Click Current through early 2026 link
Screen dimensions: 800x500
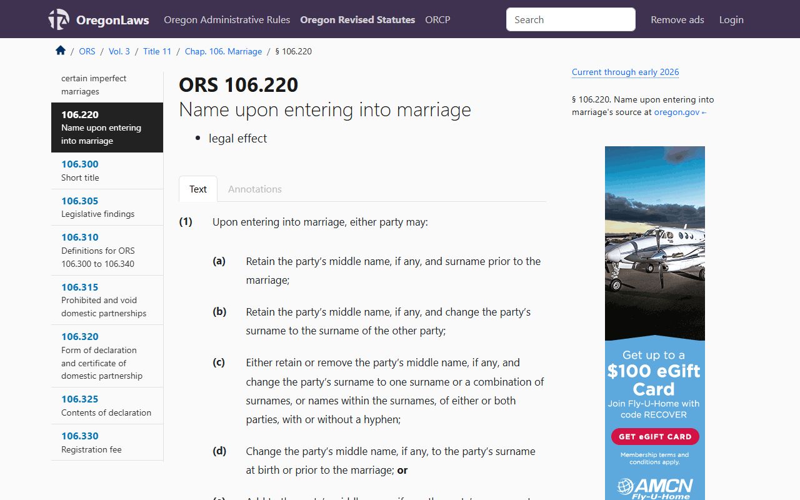coord(625,72)
